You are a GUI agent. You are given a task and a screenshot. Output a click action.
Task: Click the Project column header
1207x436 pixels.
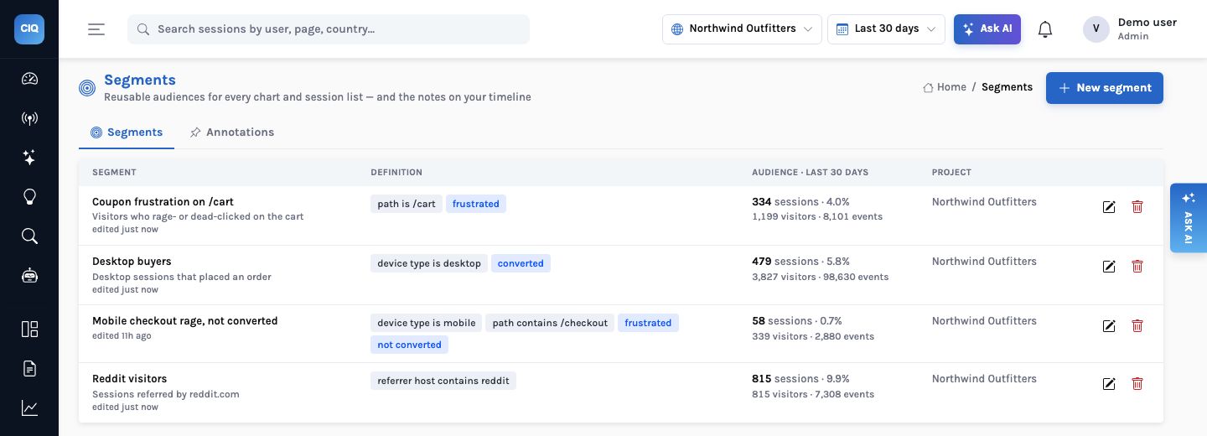[x=951, y=173]
